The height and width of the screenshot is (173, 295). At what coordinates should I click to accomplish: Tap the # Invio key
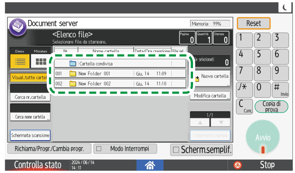280,90
